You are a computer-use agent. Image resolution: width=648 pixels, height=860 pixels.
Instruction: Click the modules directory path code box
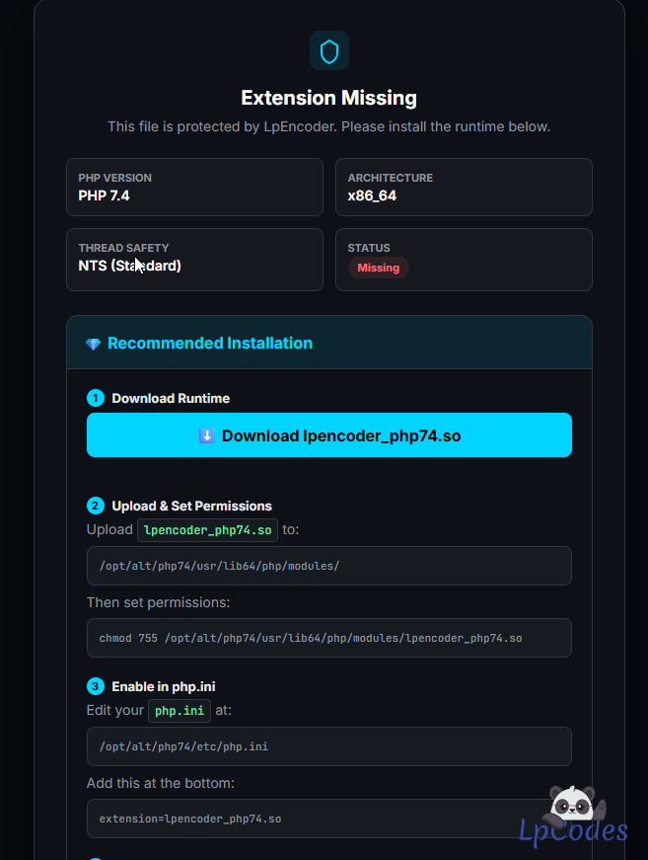click(x=328, y=566)
